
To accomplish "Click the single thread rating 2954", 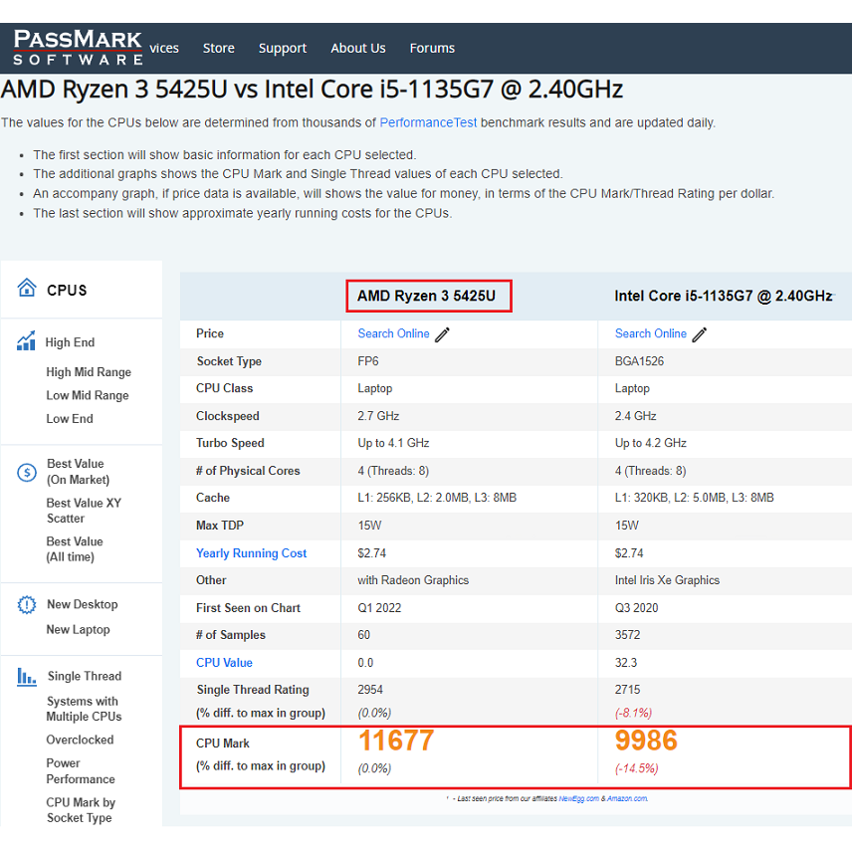I will [370, 690].
